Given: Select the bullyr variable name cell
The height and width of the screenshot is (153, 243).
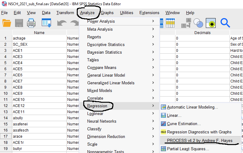Looking at the screenshot, I should coord(39,148).
